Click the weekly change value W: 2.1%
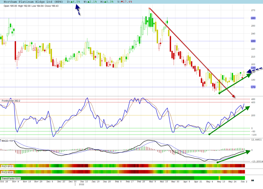The width and height of the screenshot is (263, 189). [x=90, y=2]
